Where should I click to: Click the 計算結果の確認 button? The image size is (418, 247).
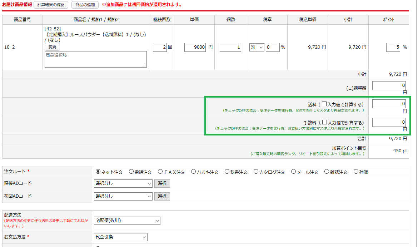tap(51, 5)
